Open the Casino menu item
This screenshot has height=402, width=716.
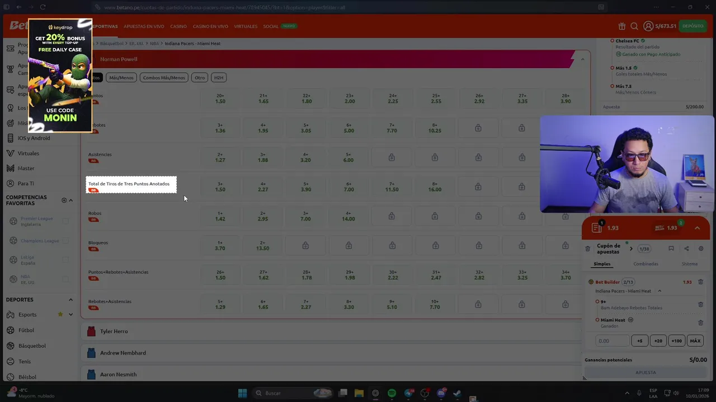pos(178,26)
